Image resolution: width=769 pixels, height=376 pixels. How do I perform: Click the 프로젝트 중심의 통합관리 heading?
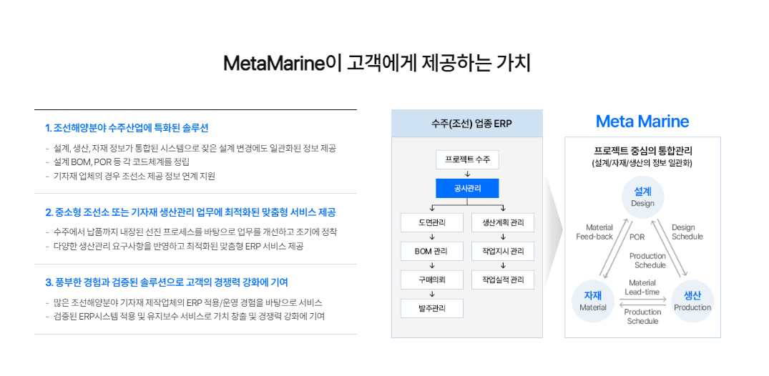click(x=642, y=151)
